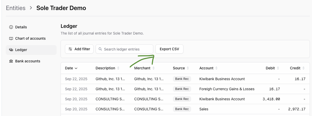Sort by Merchant column arrows

click(154, 68)
